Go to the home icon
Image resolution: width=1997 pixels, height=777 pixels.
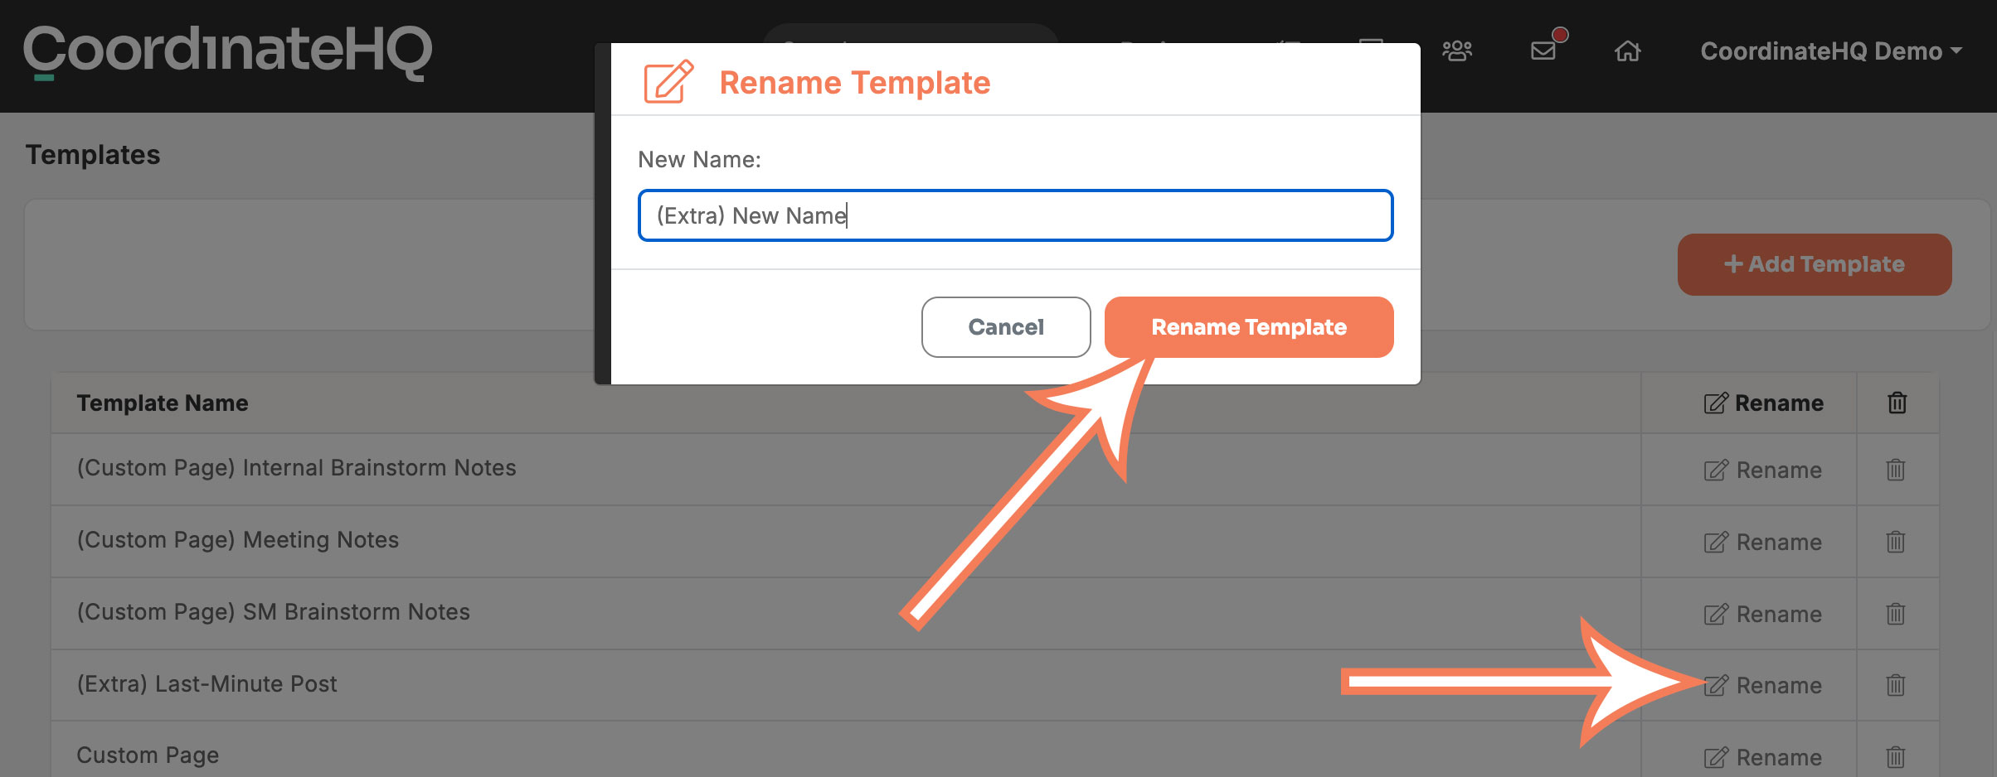[x=1627, y=51]
